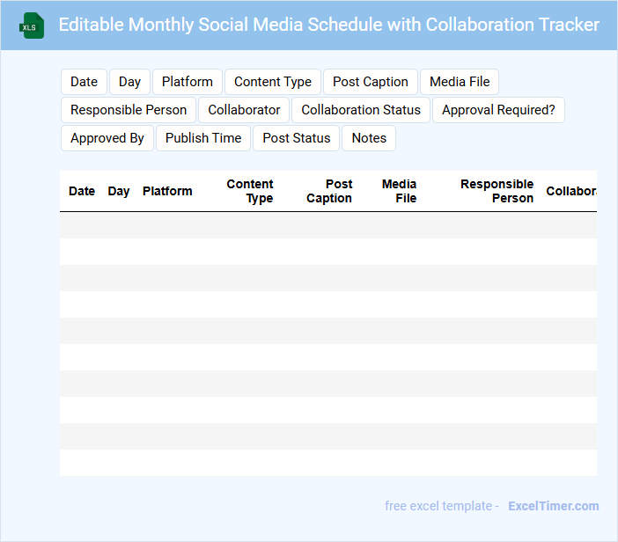Click the green XLS file icon

click(32, 26)
